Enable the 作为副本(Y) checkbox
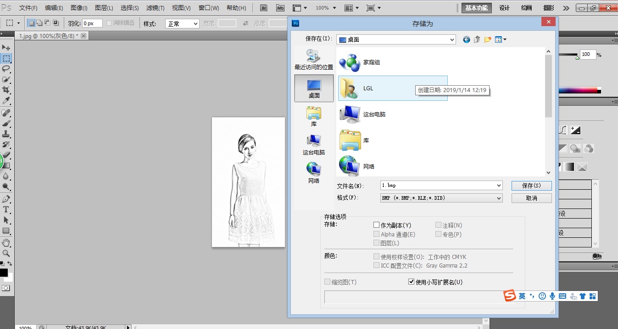 click(x=377, y=225)
